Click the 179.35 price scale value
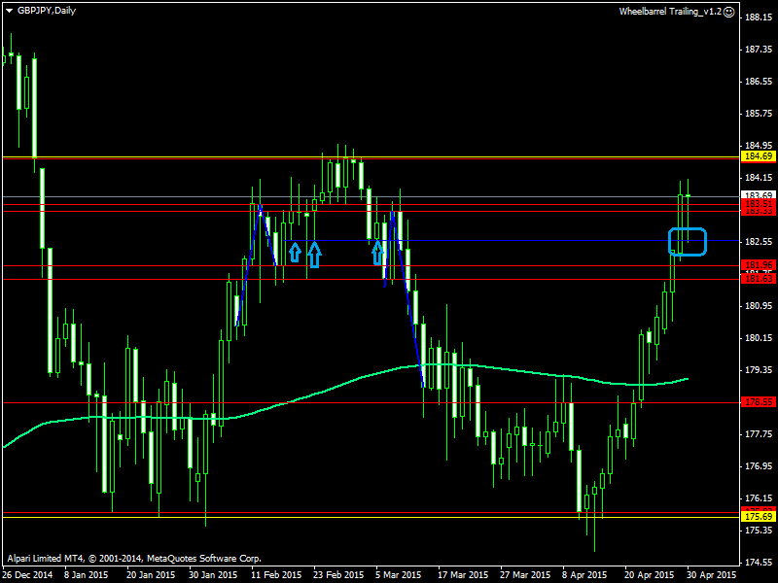The width and height of the screenshot is (778, 583). 759,370
